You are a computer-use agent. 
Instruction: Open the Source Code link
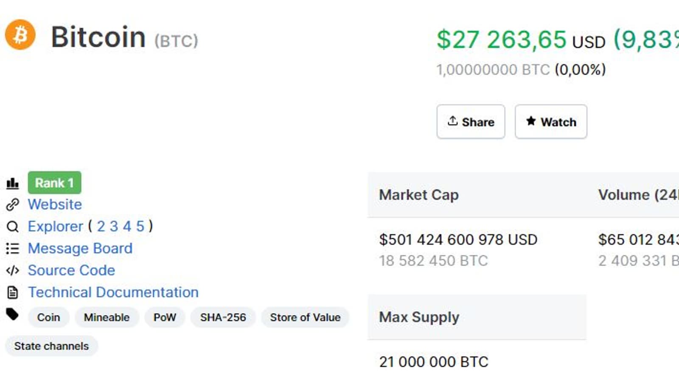tap(71, 270)
